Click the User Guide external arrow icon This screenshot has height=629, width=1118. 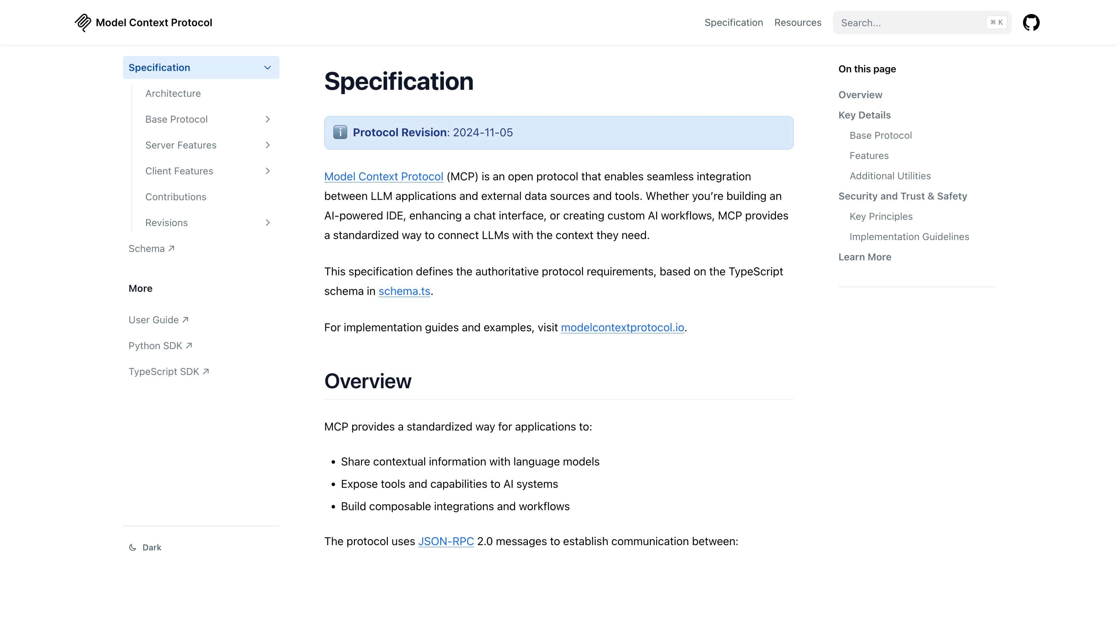pos(185,319)
